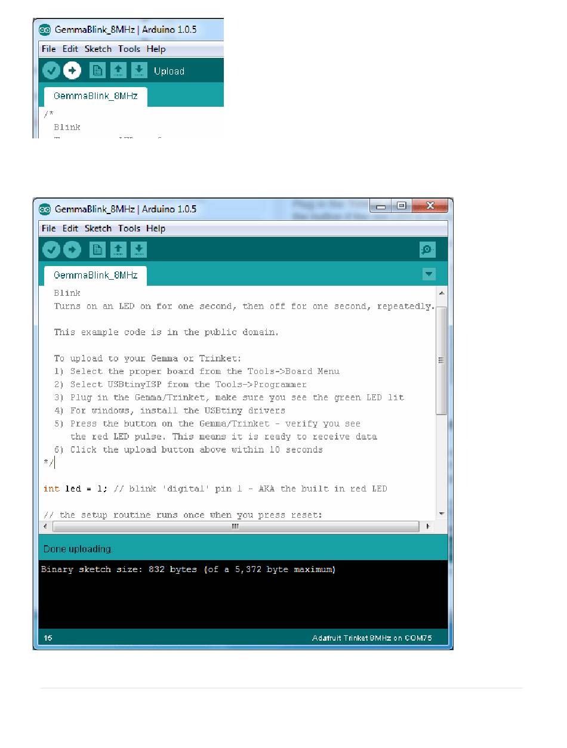The height and width of the screenshot is (748, 567).
Task: Click '1) Select the proper board' comment line
Action: point(197,371)
